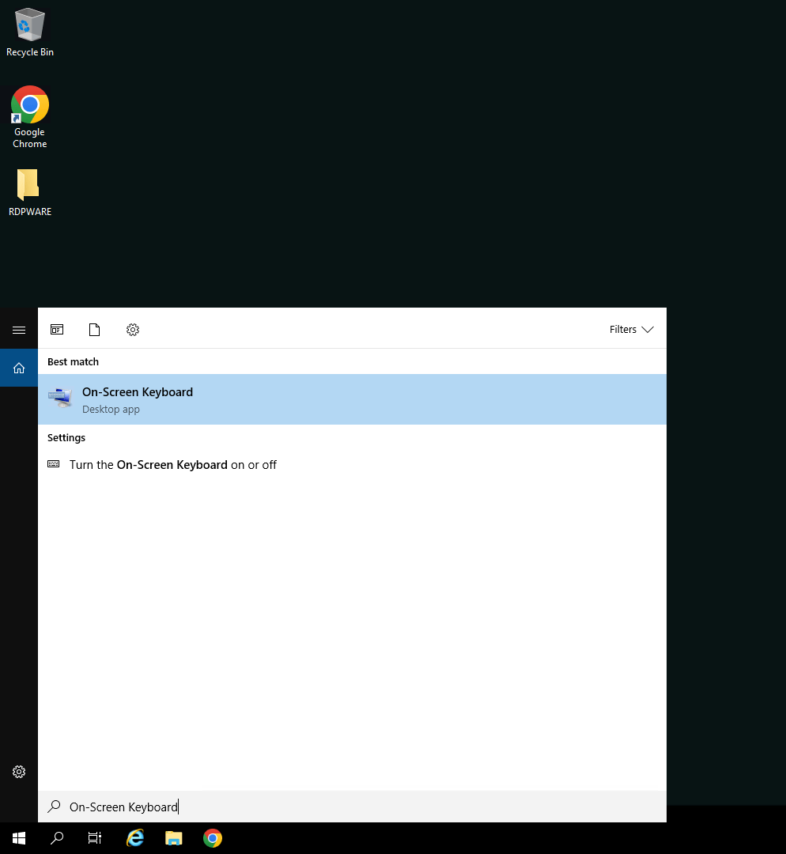Launch Google Chrome from taskbar
Screen dimensions: 786x854
[x=213, y=838]
